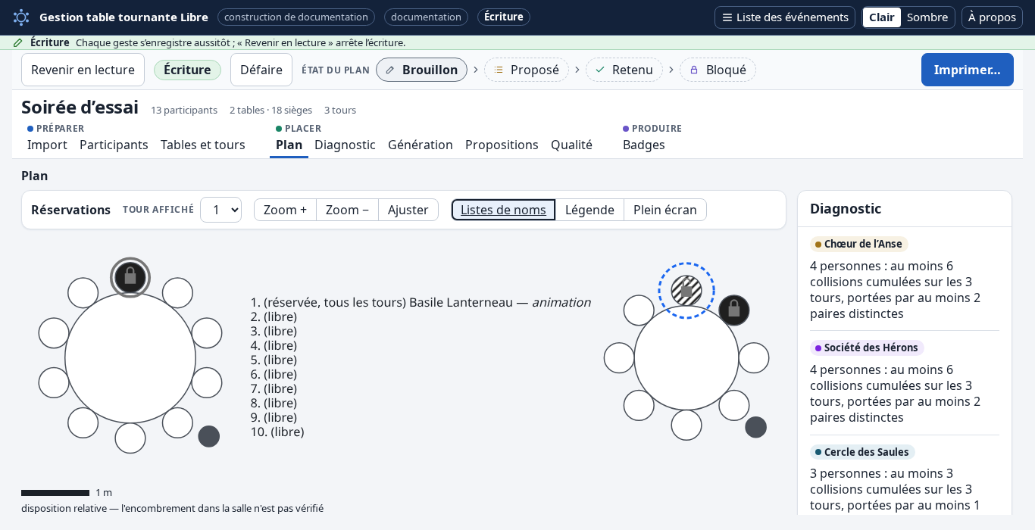Screen dimensions: 1035x530
Task: Click the dark gray dot near the left table
Action: pyautogui.click(x=209, y=436)
